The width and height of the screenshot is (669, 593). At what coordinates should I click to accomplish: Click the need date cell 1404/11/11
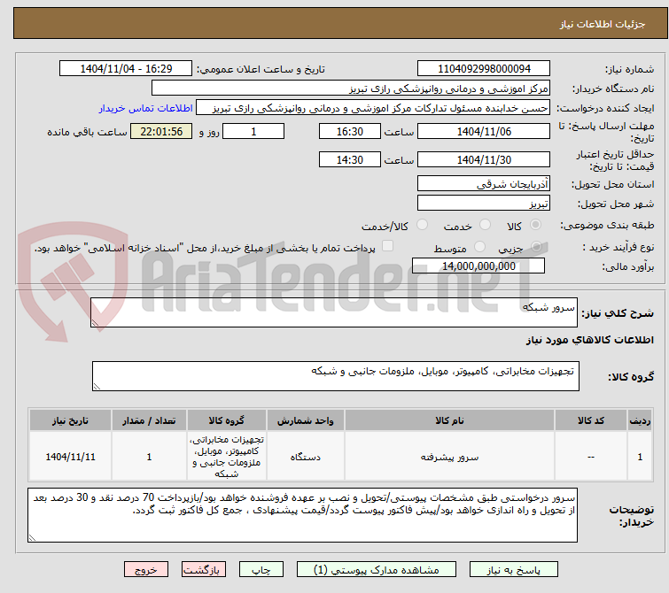[x=70, y=457]
